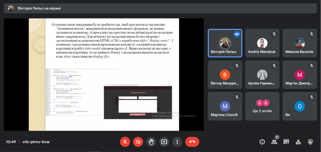Leave the call with red hang-up button
Screen dimensions: 321x152
[192, 142]
